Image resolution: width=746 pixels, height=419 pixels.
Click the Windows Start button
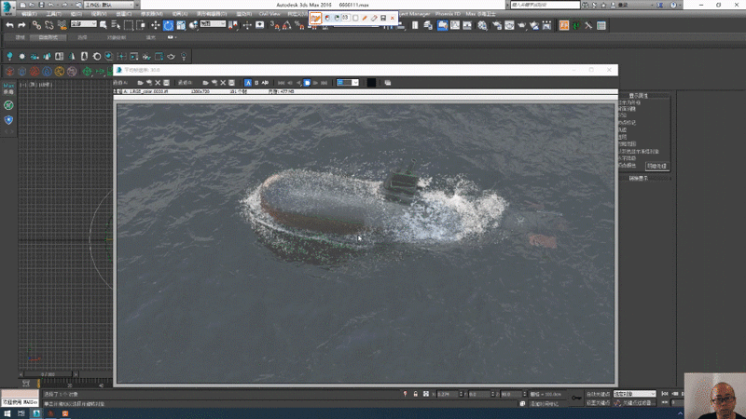click(7, 413)
